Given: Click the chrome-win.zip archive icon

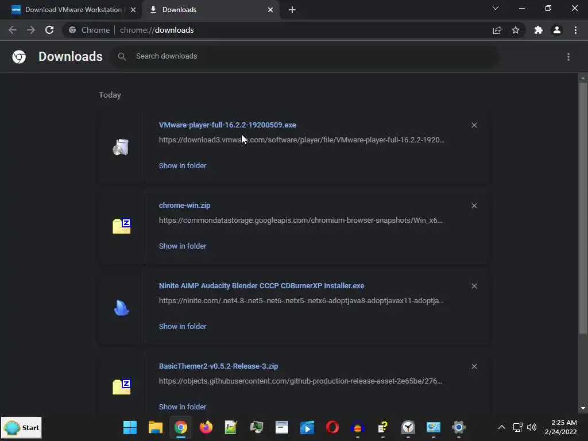Looking at the screenshot, I should point(122,226).
